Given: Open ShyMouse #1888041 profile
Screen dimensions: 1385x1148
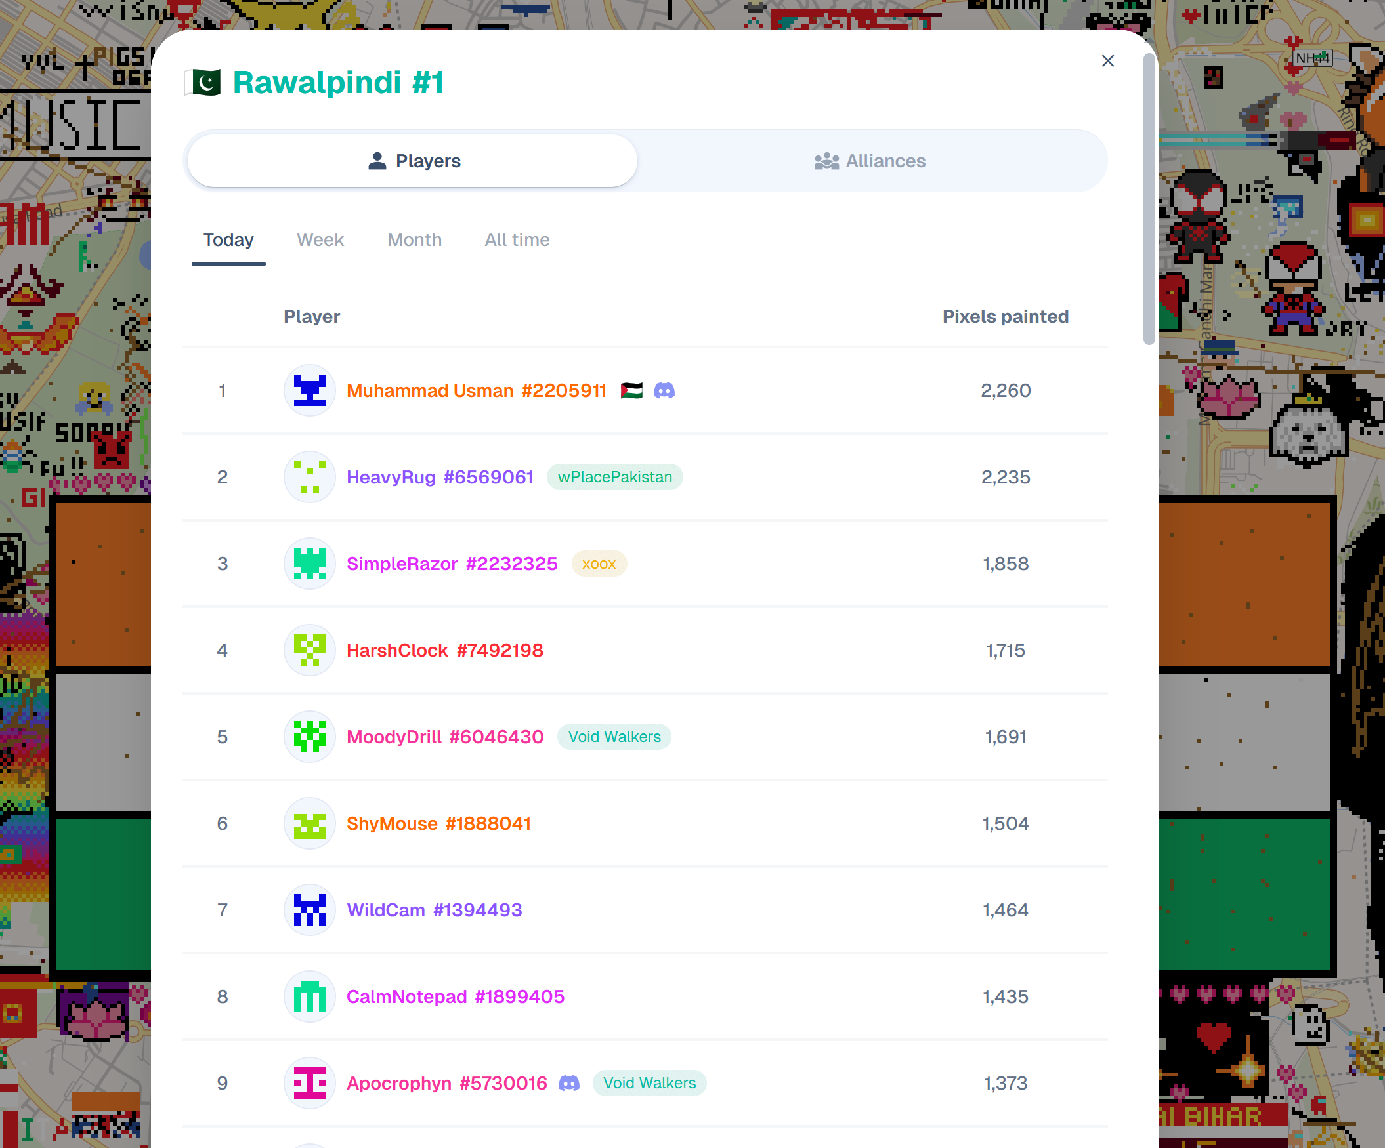Looking at the screenshot, I should (x=438, y=823).
